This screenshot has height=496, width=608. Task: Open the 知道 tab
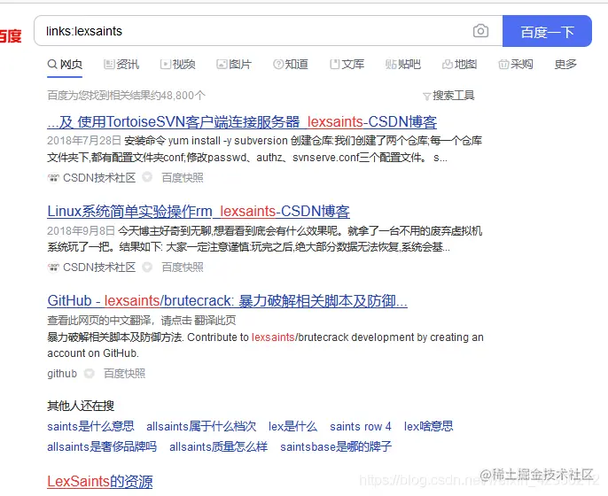(291, 64)
